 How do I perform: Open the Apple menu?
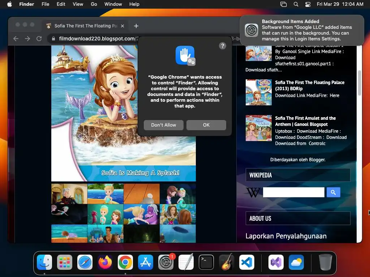(9, 4)
